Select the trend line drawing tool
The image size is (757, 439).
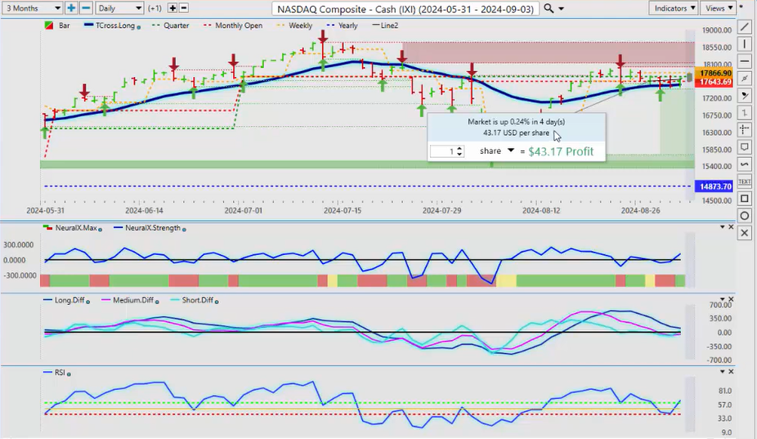click(x=745, y=28)
